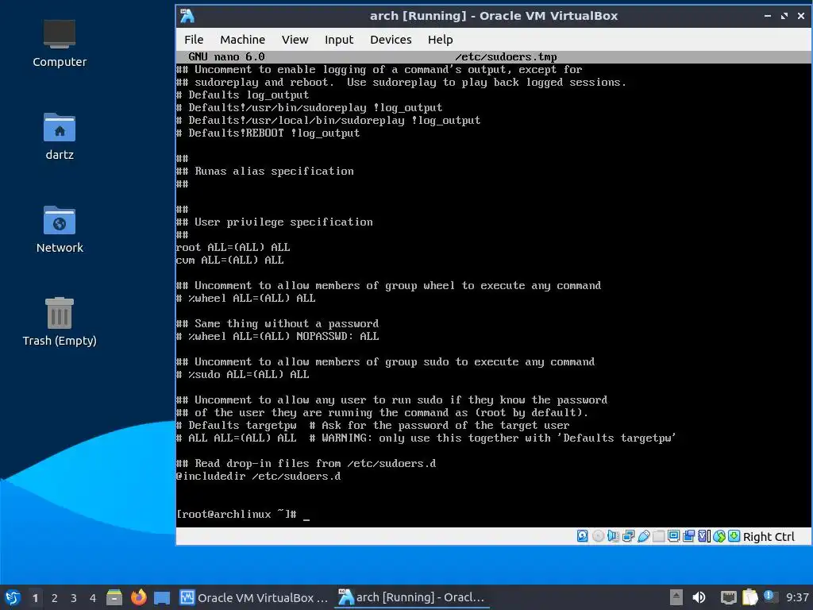
Task: Open the Devices menu
Action: click(391, 40)
